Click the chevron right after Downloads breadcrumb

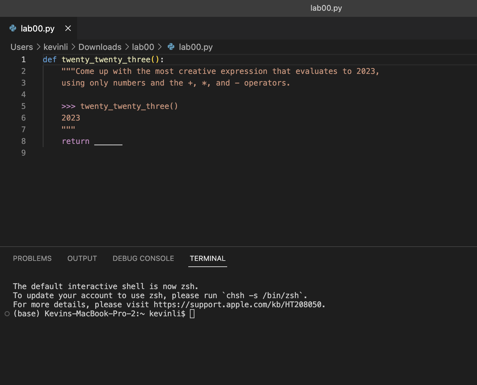(x=127, y=47)
